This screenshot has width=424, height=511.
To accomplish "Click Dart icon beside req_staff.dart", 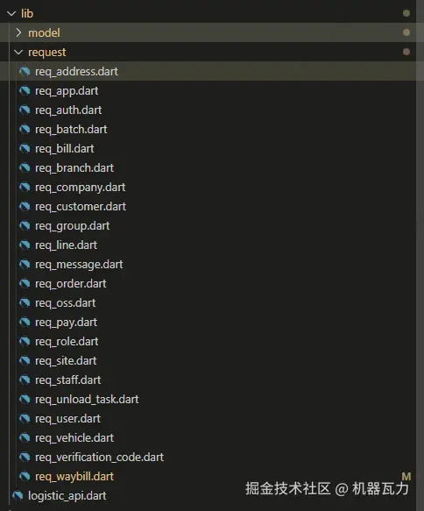I will click(x=25, y=380).
